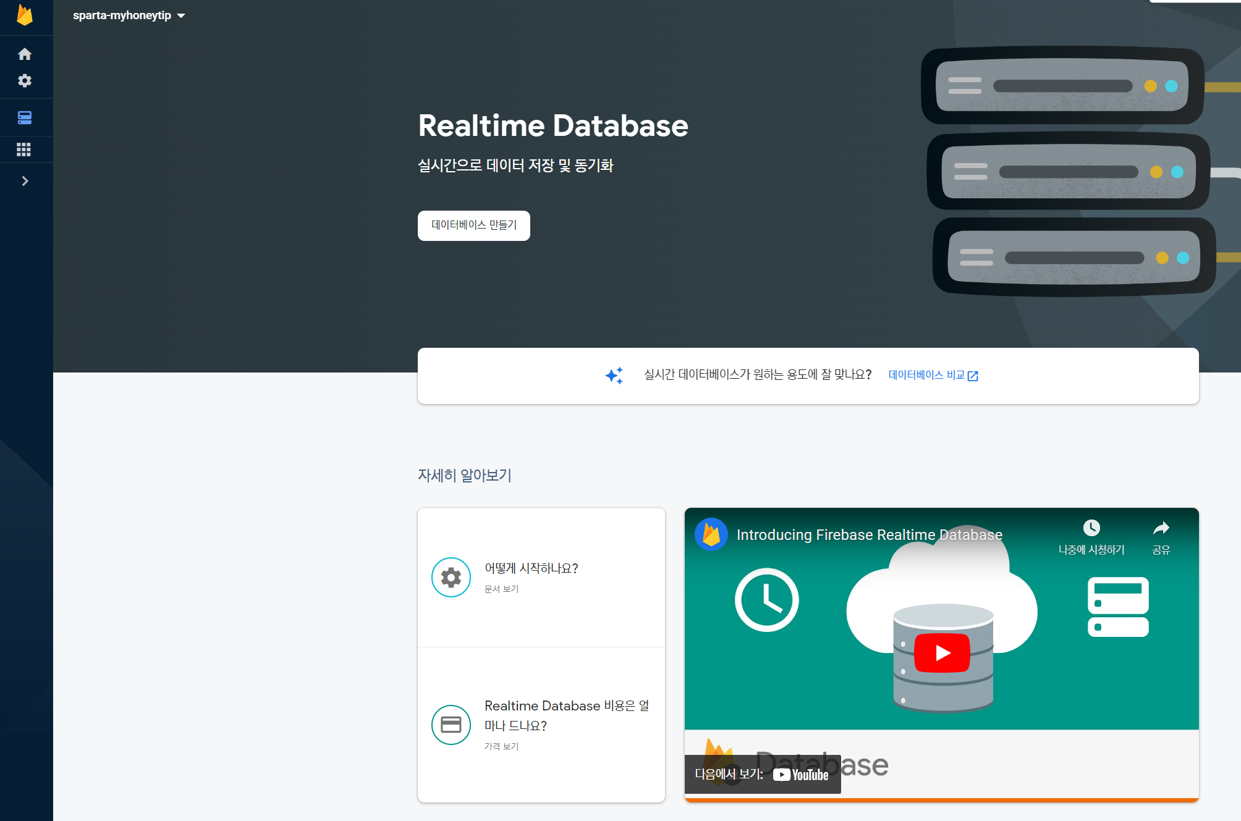Select the Realtime Database sidebar icon
Screen dimensions: 1241x821
tap(25, 117)
